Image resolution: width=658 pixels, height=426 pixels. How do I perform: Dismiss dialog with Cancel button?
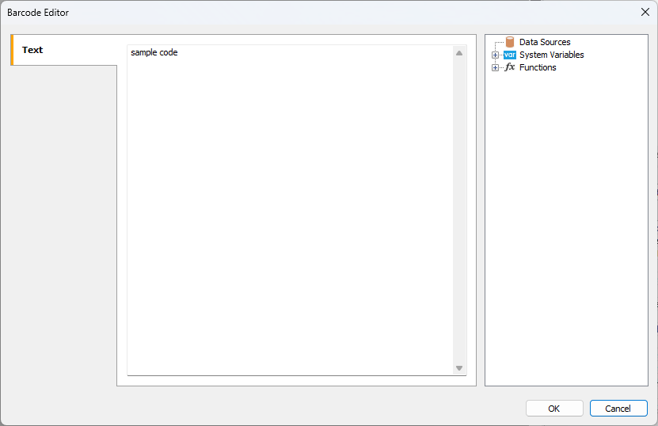[x=618, y=409]
